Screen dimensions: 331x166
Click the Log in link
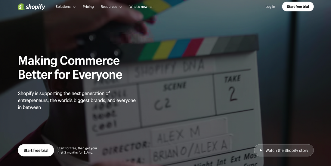point(270,7)
